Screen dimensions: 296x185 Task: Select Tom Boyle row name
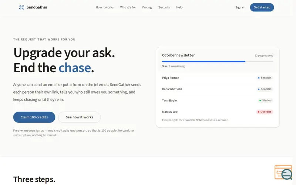pos(169,100)
